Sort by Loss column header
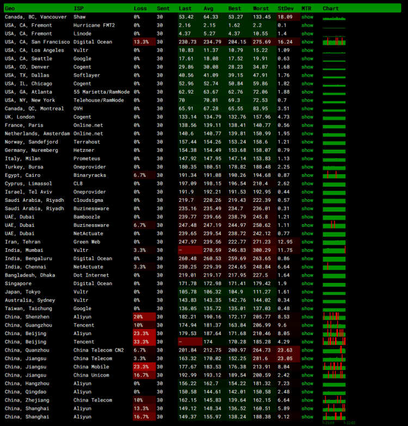 point(140,8)
